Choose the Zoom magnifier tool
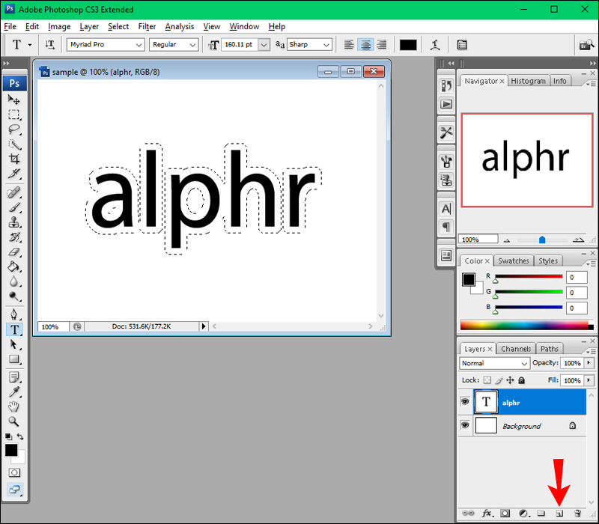The height and width of the screenshot is (524, 599). (x=14, y=421)
